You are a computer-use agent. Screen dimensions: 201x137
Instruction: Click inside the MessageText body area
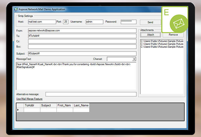(76, 76)
